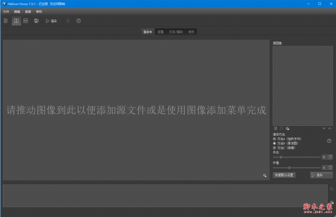Select the stacked horizontal split layout
The image size is (336, 217).
(x=26, y=21)
